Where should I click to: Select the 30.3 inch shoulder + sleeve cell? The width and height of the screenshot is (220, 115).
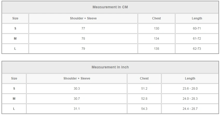tap(77, 89)
